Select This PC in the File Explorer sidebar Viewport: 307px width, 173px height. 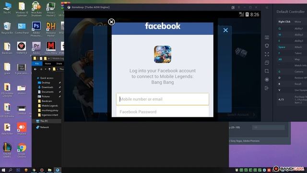pyautogui.click(x=44, y=121)
